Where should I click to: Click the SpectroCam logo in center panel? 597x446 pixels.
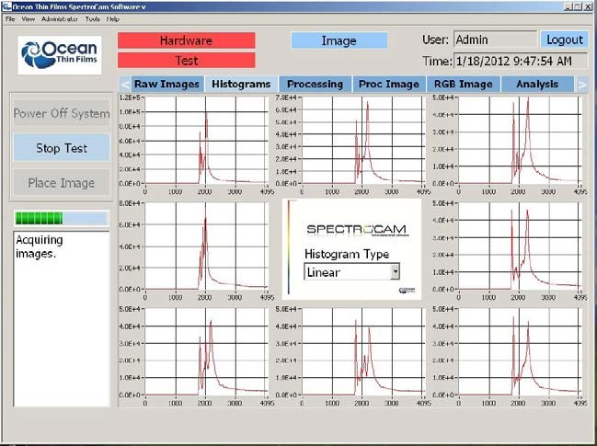click(x=350, y=228)
